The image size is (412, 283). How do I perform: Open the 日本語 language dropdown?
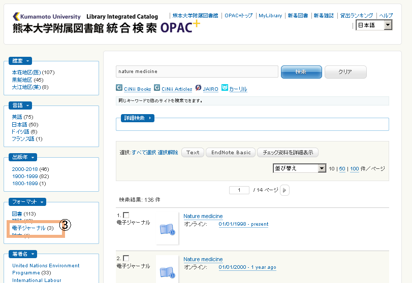tap(374, 25)
